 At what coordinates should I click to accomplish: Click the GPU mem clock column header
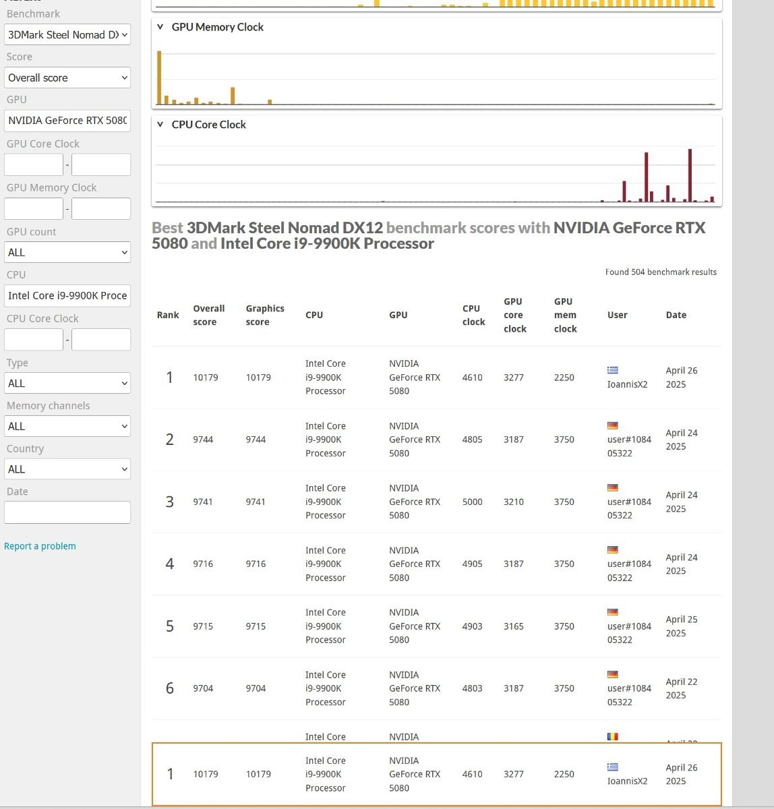[x=565, y=315]
